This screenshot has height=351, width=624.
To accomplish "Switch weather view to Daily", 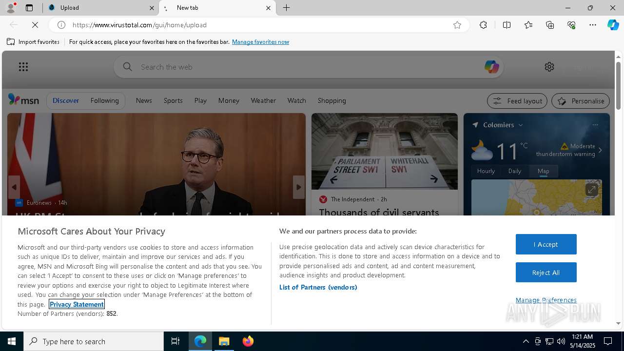I will click(x=515, y=171).
